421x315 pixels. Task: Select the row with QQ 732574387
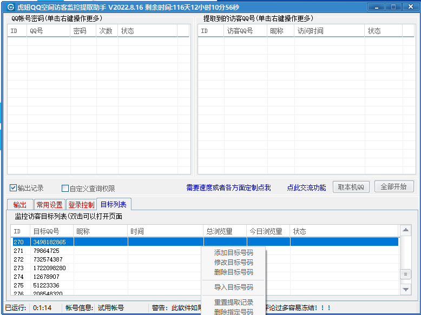pyautogui.click(x=206, y=259)
